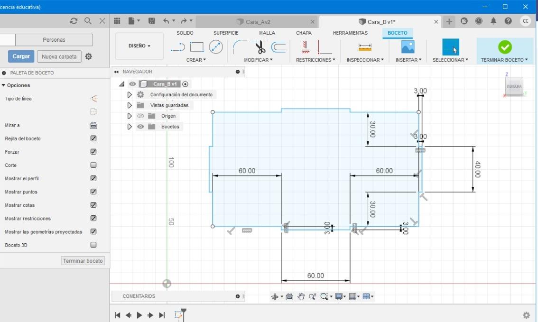Toggle Mostrar el perfil checkbox

(x=93, y=178)
